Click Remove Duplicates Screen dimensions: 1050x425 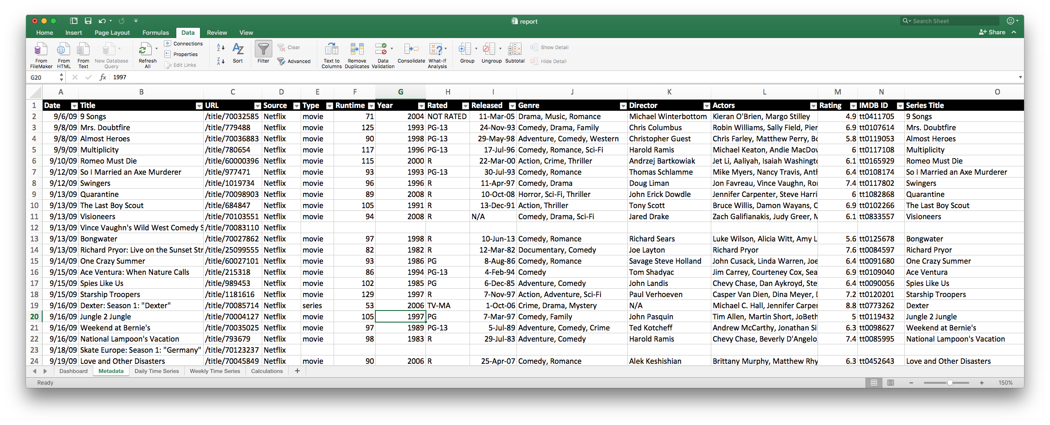pos(357,55)
